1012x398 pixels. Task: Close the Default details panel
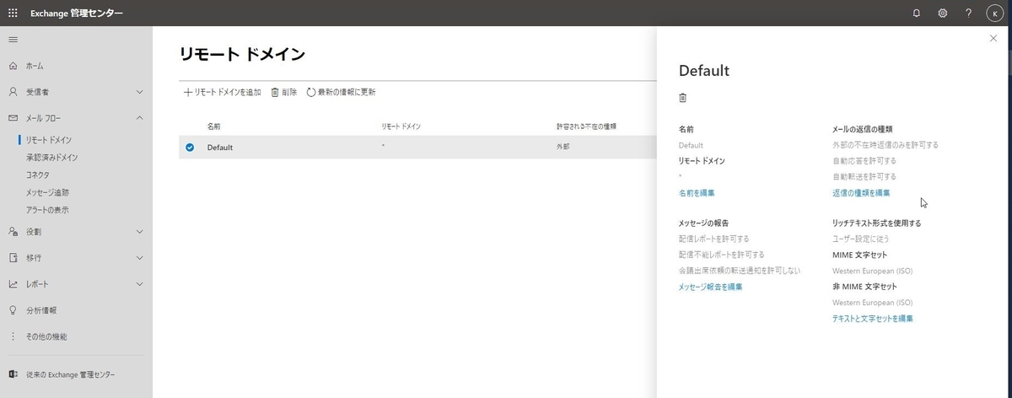tap(993, 38)
